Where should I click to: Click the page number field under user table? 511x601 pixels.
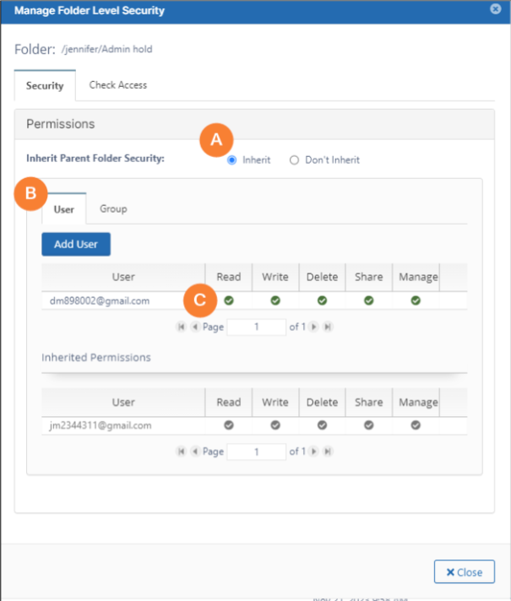coord(256,327)
